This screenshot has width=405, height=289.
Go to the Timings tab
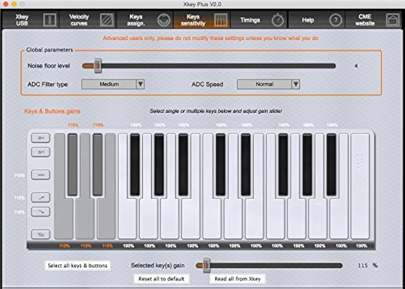point(259,20)
